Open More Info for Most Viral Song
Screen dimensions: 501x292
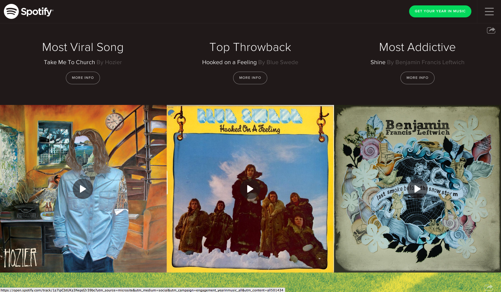83,78
